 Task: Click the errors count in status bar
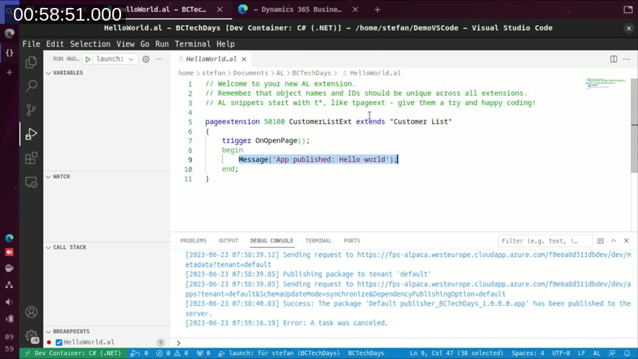point(163,353)
